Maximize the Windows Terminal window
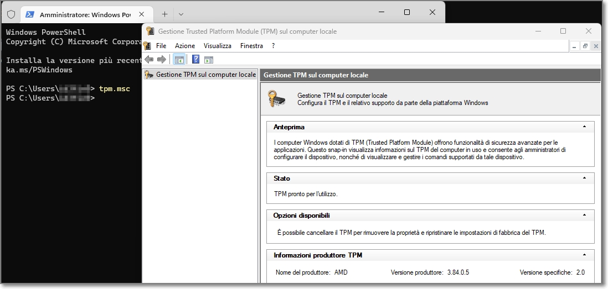608x289 pixels. (407, 12)
